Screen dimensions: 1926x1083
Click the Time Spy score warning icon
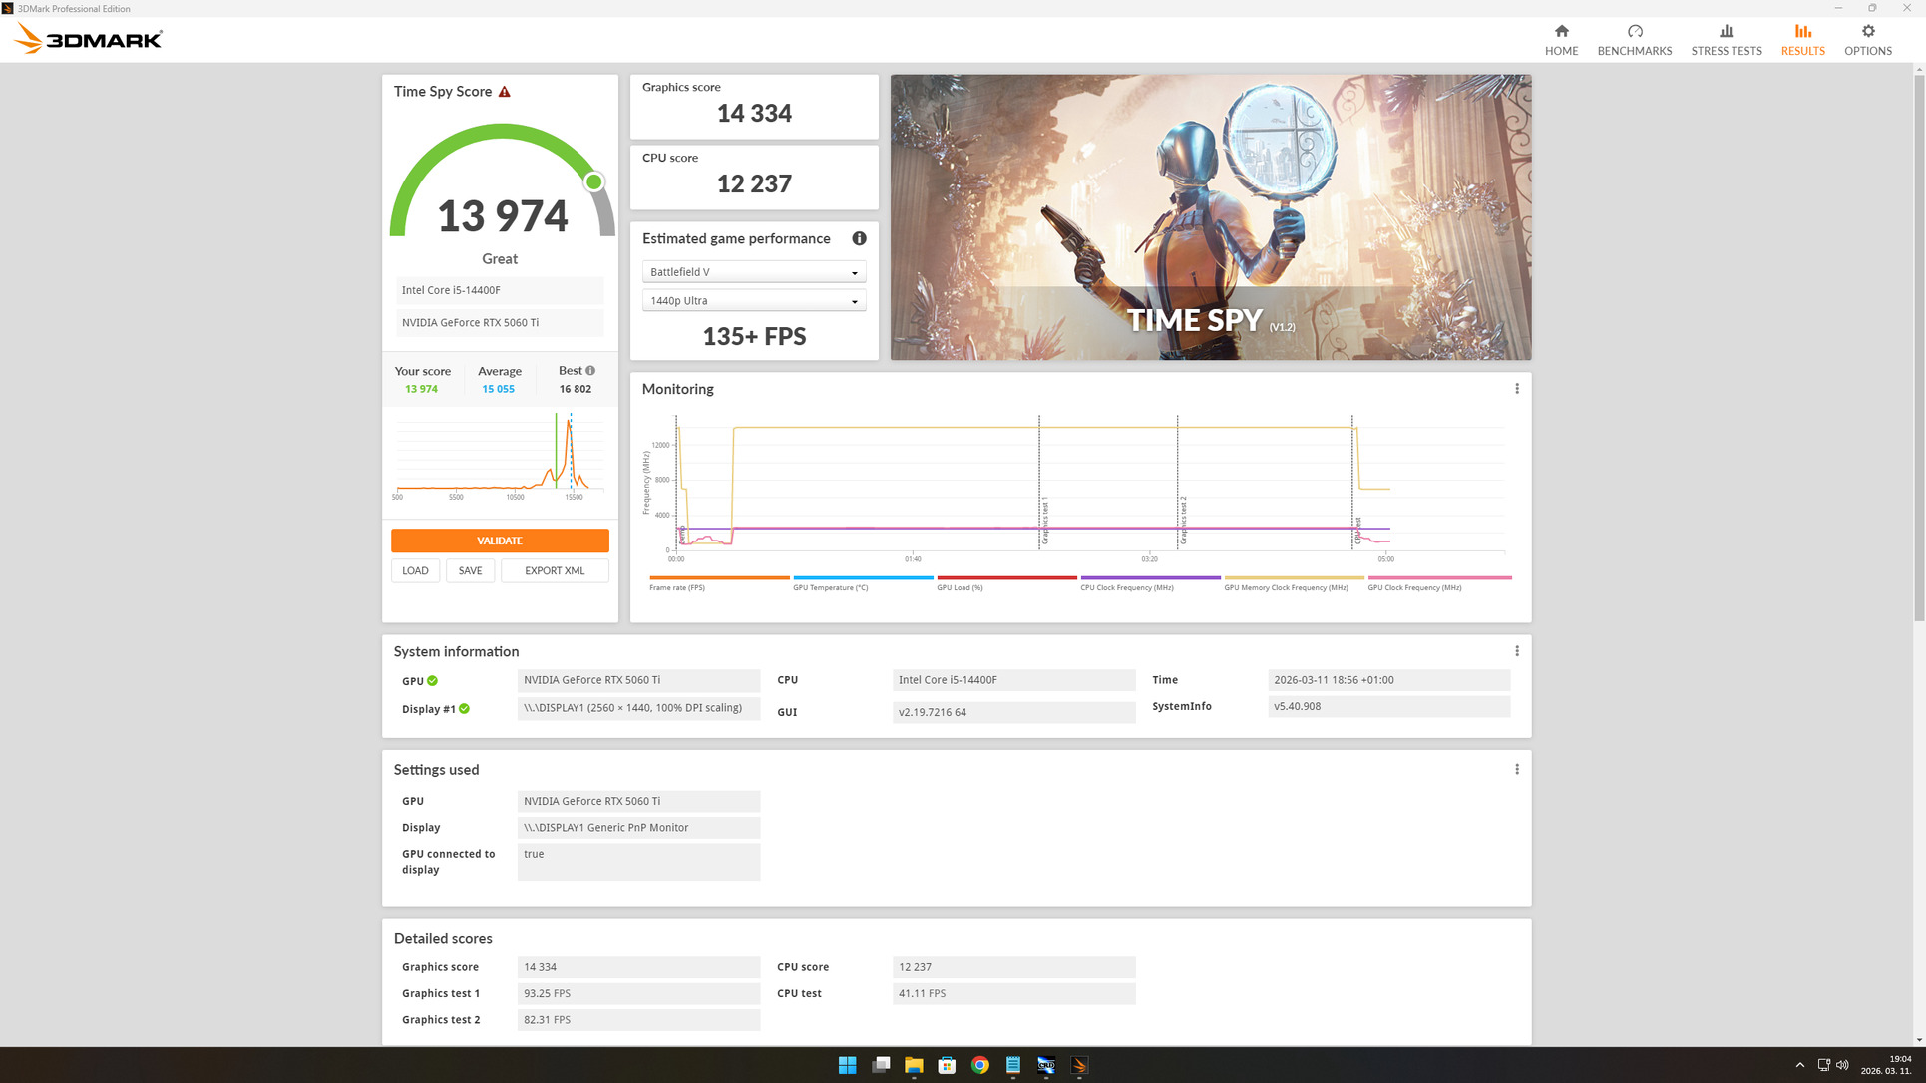[x=505, y=92]
